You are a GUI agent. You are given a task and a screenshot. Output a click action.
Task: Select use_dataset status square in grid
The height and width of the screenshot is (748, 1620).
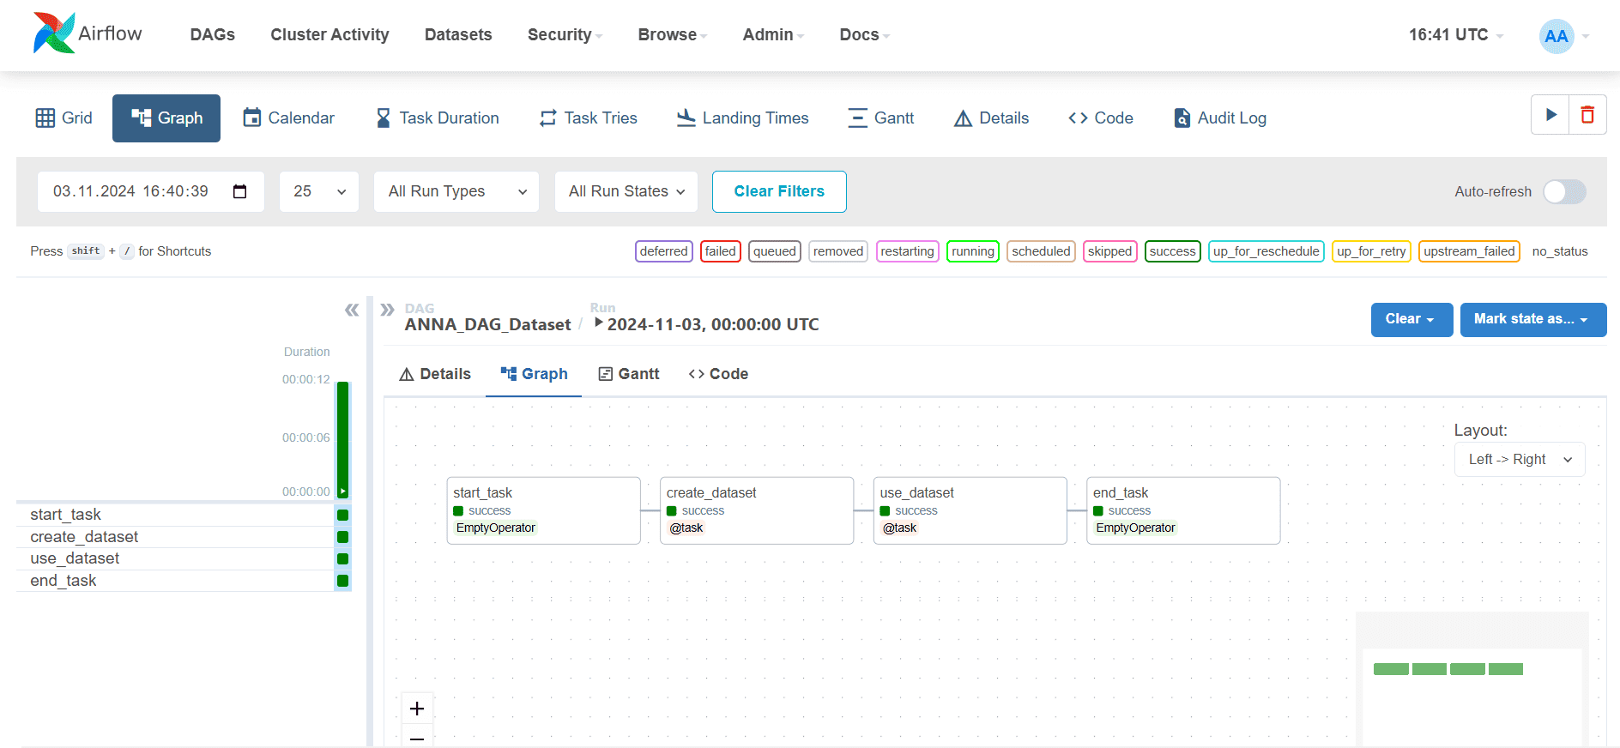click(342, 558)
